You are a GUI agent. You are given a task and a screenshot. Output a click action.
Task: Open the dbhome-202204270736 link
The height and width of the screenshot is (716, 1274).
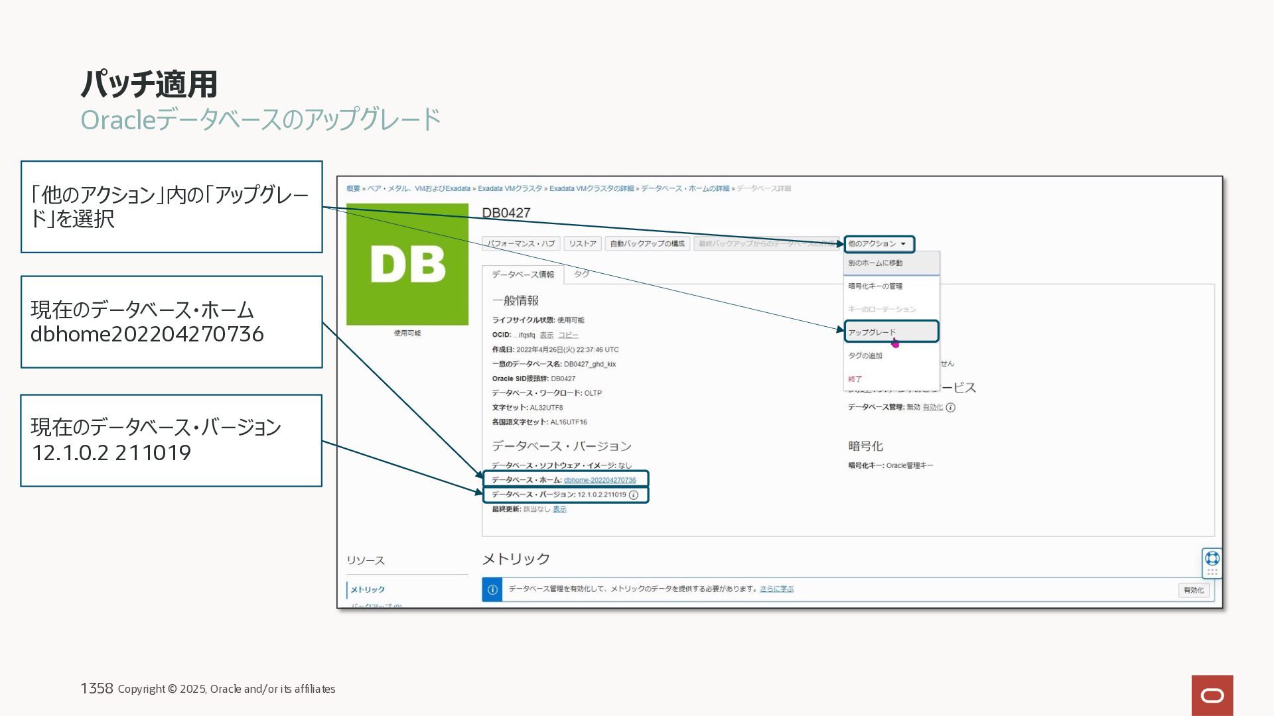[600, 480]
